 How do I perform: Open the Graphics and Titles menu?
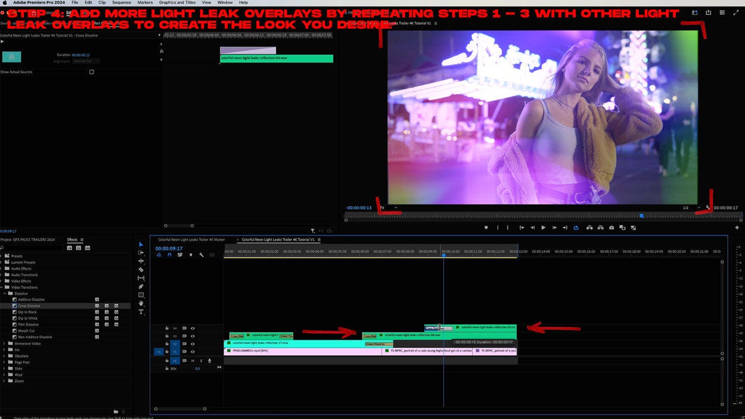(x=177, y=2)
